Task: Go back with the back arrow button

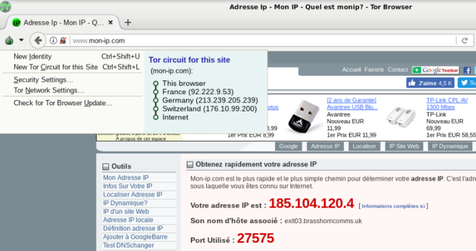Action: [38, 40]
